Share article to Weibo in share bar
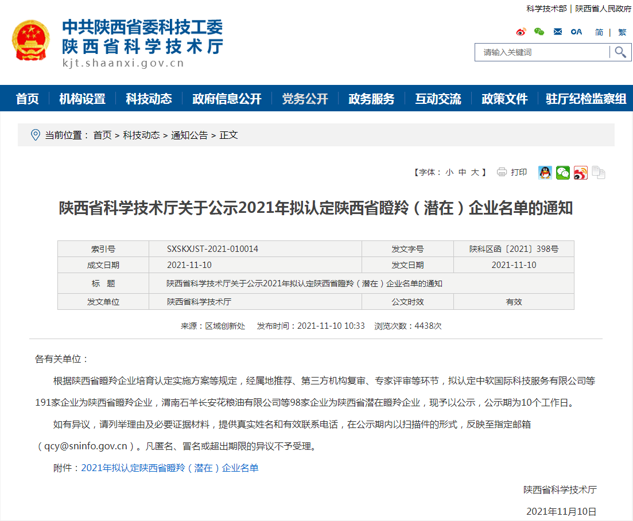Viewport: 633px width, 521px height. pyautogui.click(x=581, y=172)
